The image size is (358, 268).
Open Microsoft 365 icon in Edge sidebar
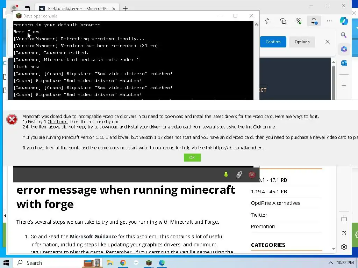[x=344, y=49]
